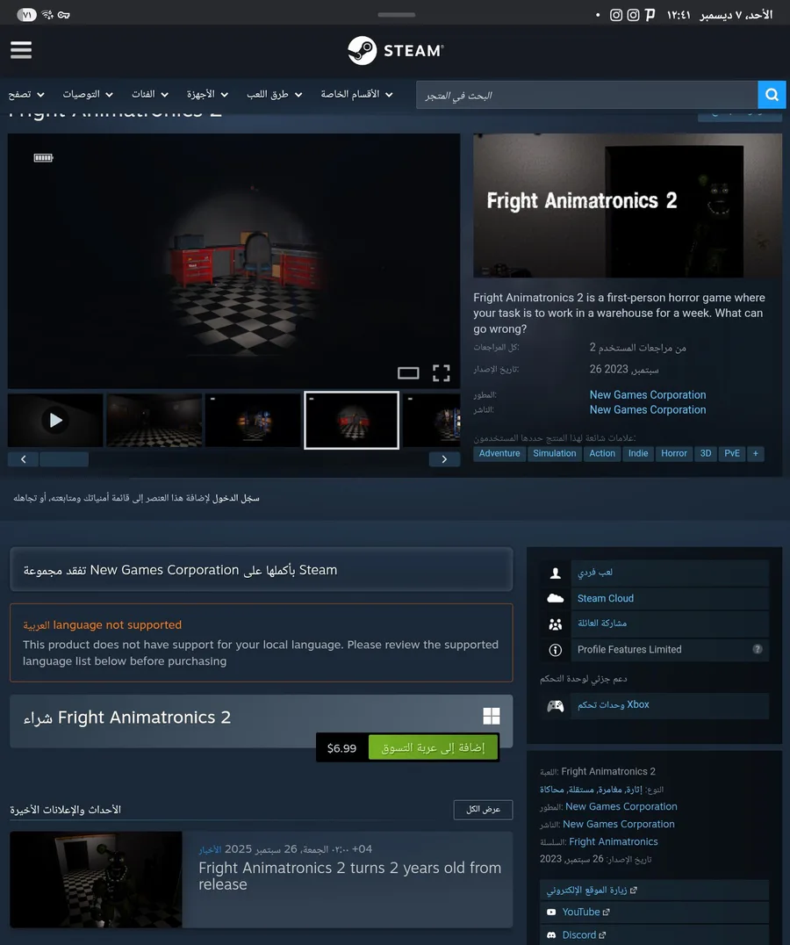Open the New Games Corporation developer link

click(647, 394)
